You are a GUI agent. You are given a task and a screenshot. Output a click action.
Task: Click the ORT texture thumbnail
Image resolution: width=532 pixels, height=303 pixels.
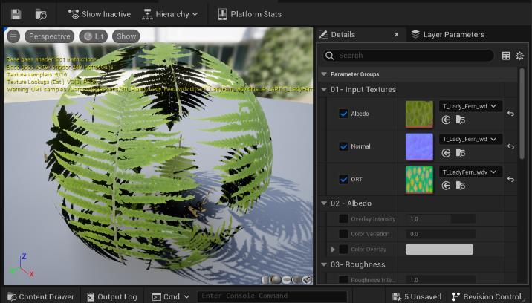419,180
